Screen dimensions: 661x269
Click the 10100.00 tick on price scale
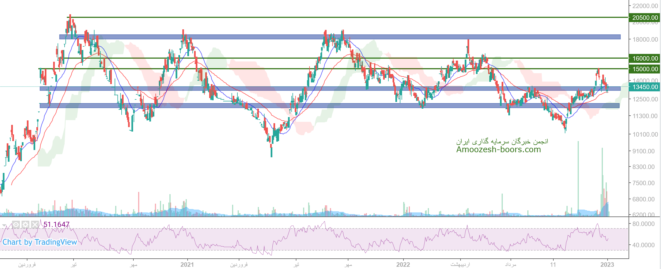tap(645, 134)
